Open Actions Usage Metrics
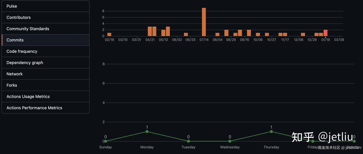363x154 pixels. [45, 97]
